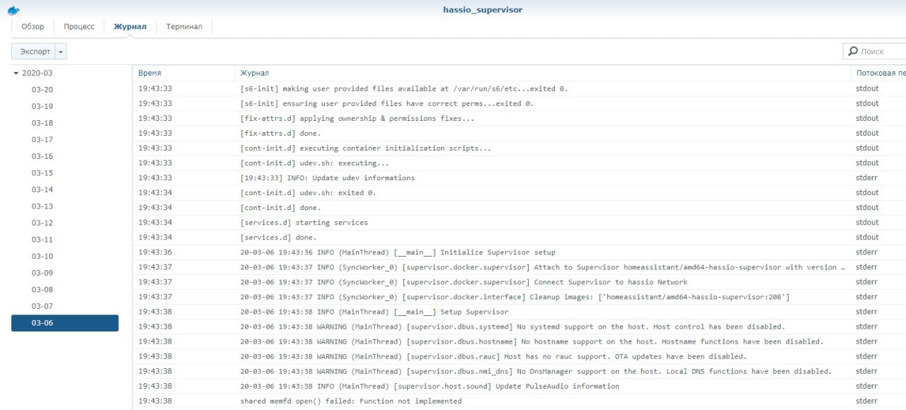906x410 pixels.
Task: Select log date 03-12
Action: pos(42,223)
